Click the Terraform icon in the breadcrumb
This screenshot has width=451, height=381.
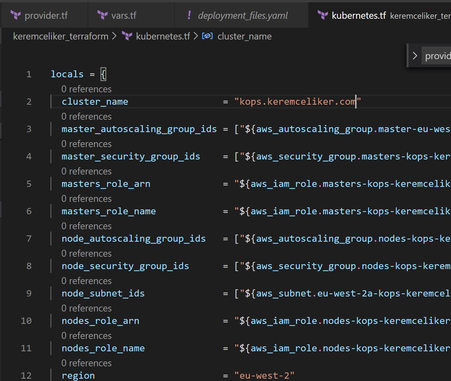coord(127,36)
